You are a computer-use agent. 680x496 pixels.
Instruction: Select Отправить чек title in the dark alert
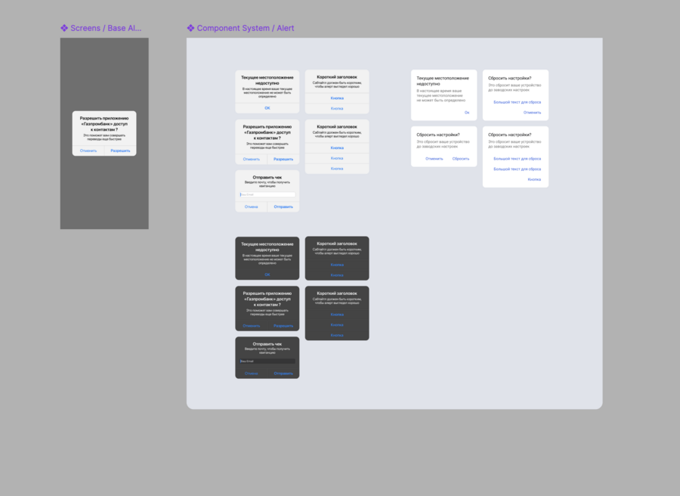[x=267, y=344]
